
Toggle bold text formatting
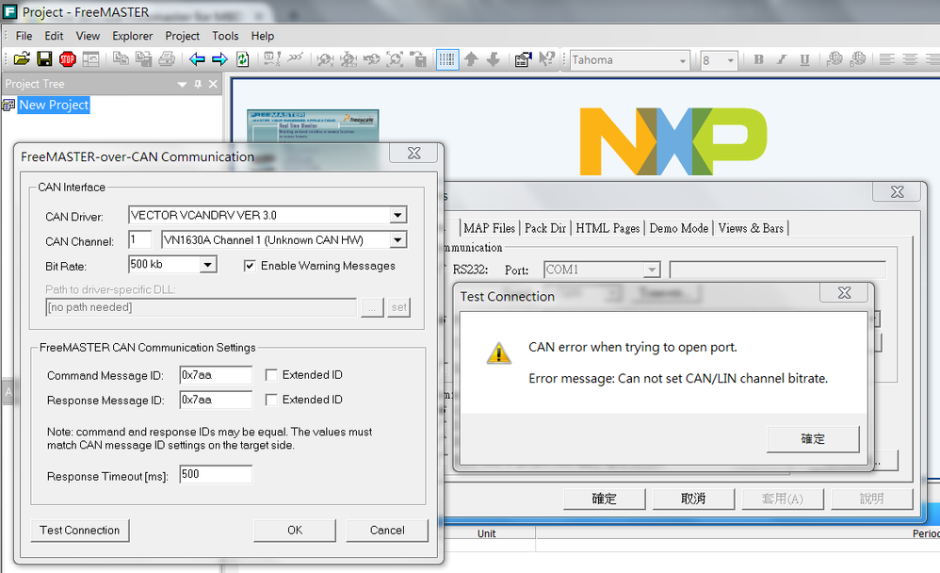pyautogui.click(x=759, y=59)
